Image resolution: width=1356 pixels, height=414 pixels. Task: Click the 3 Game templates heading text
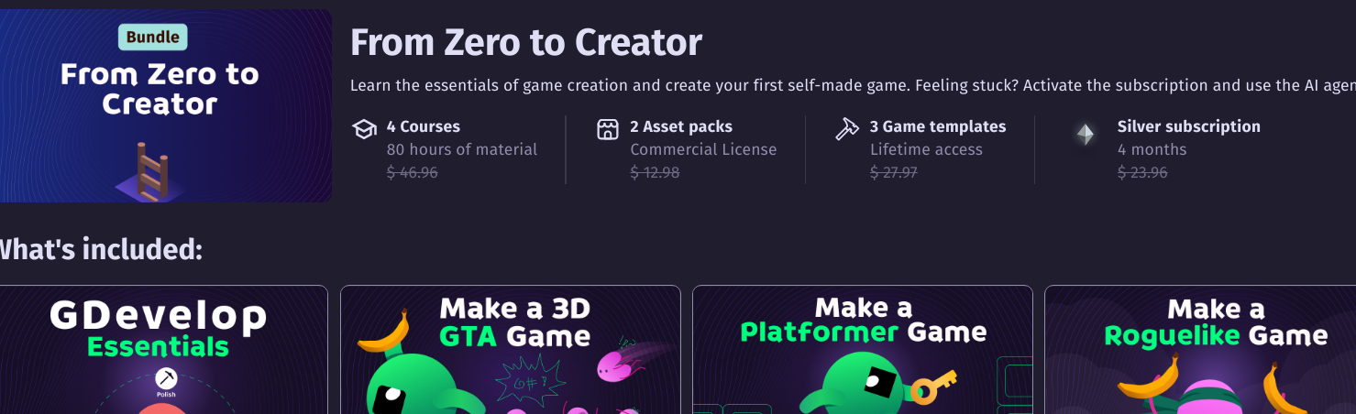point(938,126)
